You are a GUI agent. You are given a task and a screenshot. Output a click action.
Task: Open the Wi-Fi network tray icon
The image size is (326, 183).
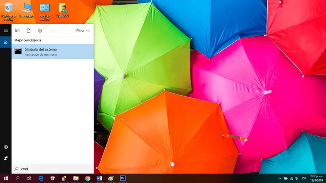tap(291, 179)
